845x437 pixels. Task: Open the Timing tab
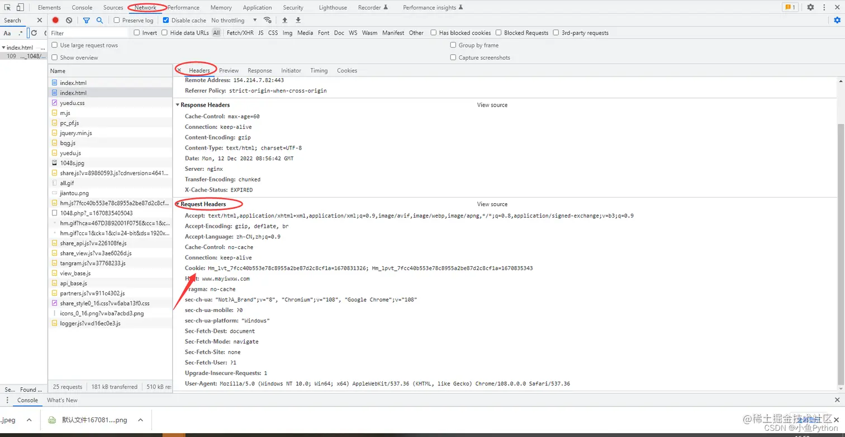point(319,70)
